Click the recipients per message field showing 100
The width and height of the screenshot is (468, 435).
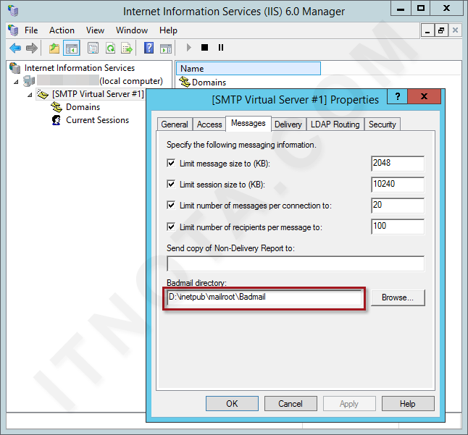398,227
